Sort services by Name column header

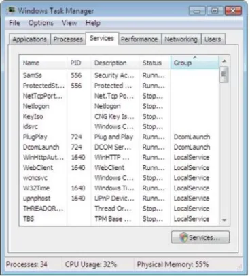tap(43, 63)
